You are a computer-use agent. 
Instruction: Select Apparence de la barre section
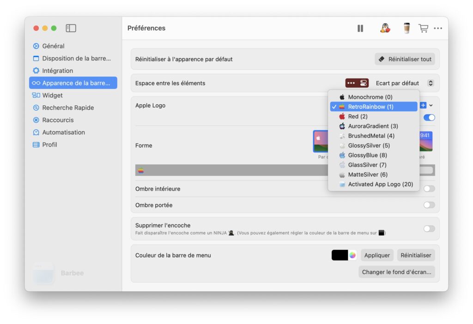(73, 83)
